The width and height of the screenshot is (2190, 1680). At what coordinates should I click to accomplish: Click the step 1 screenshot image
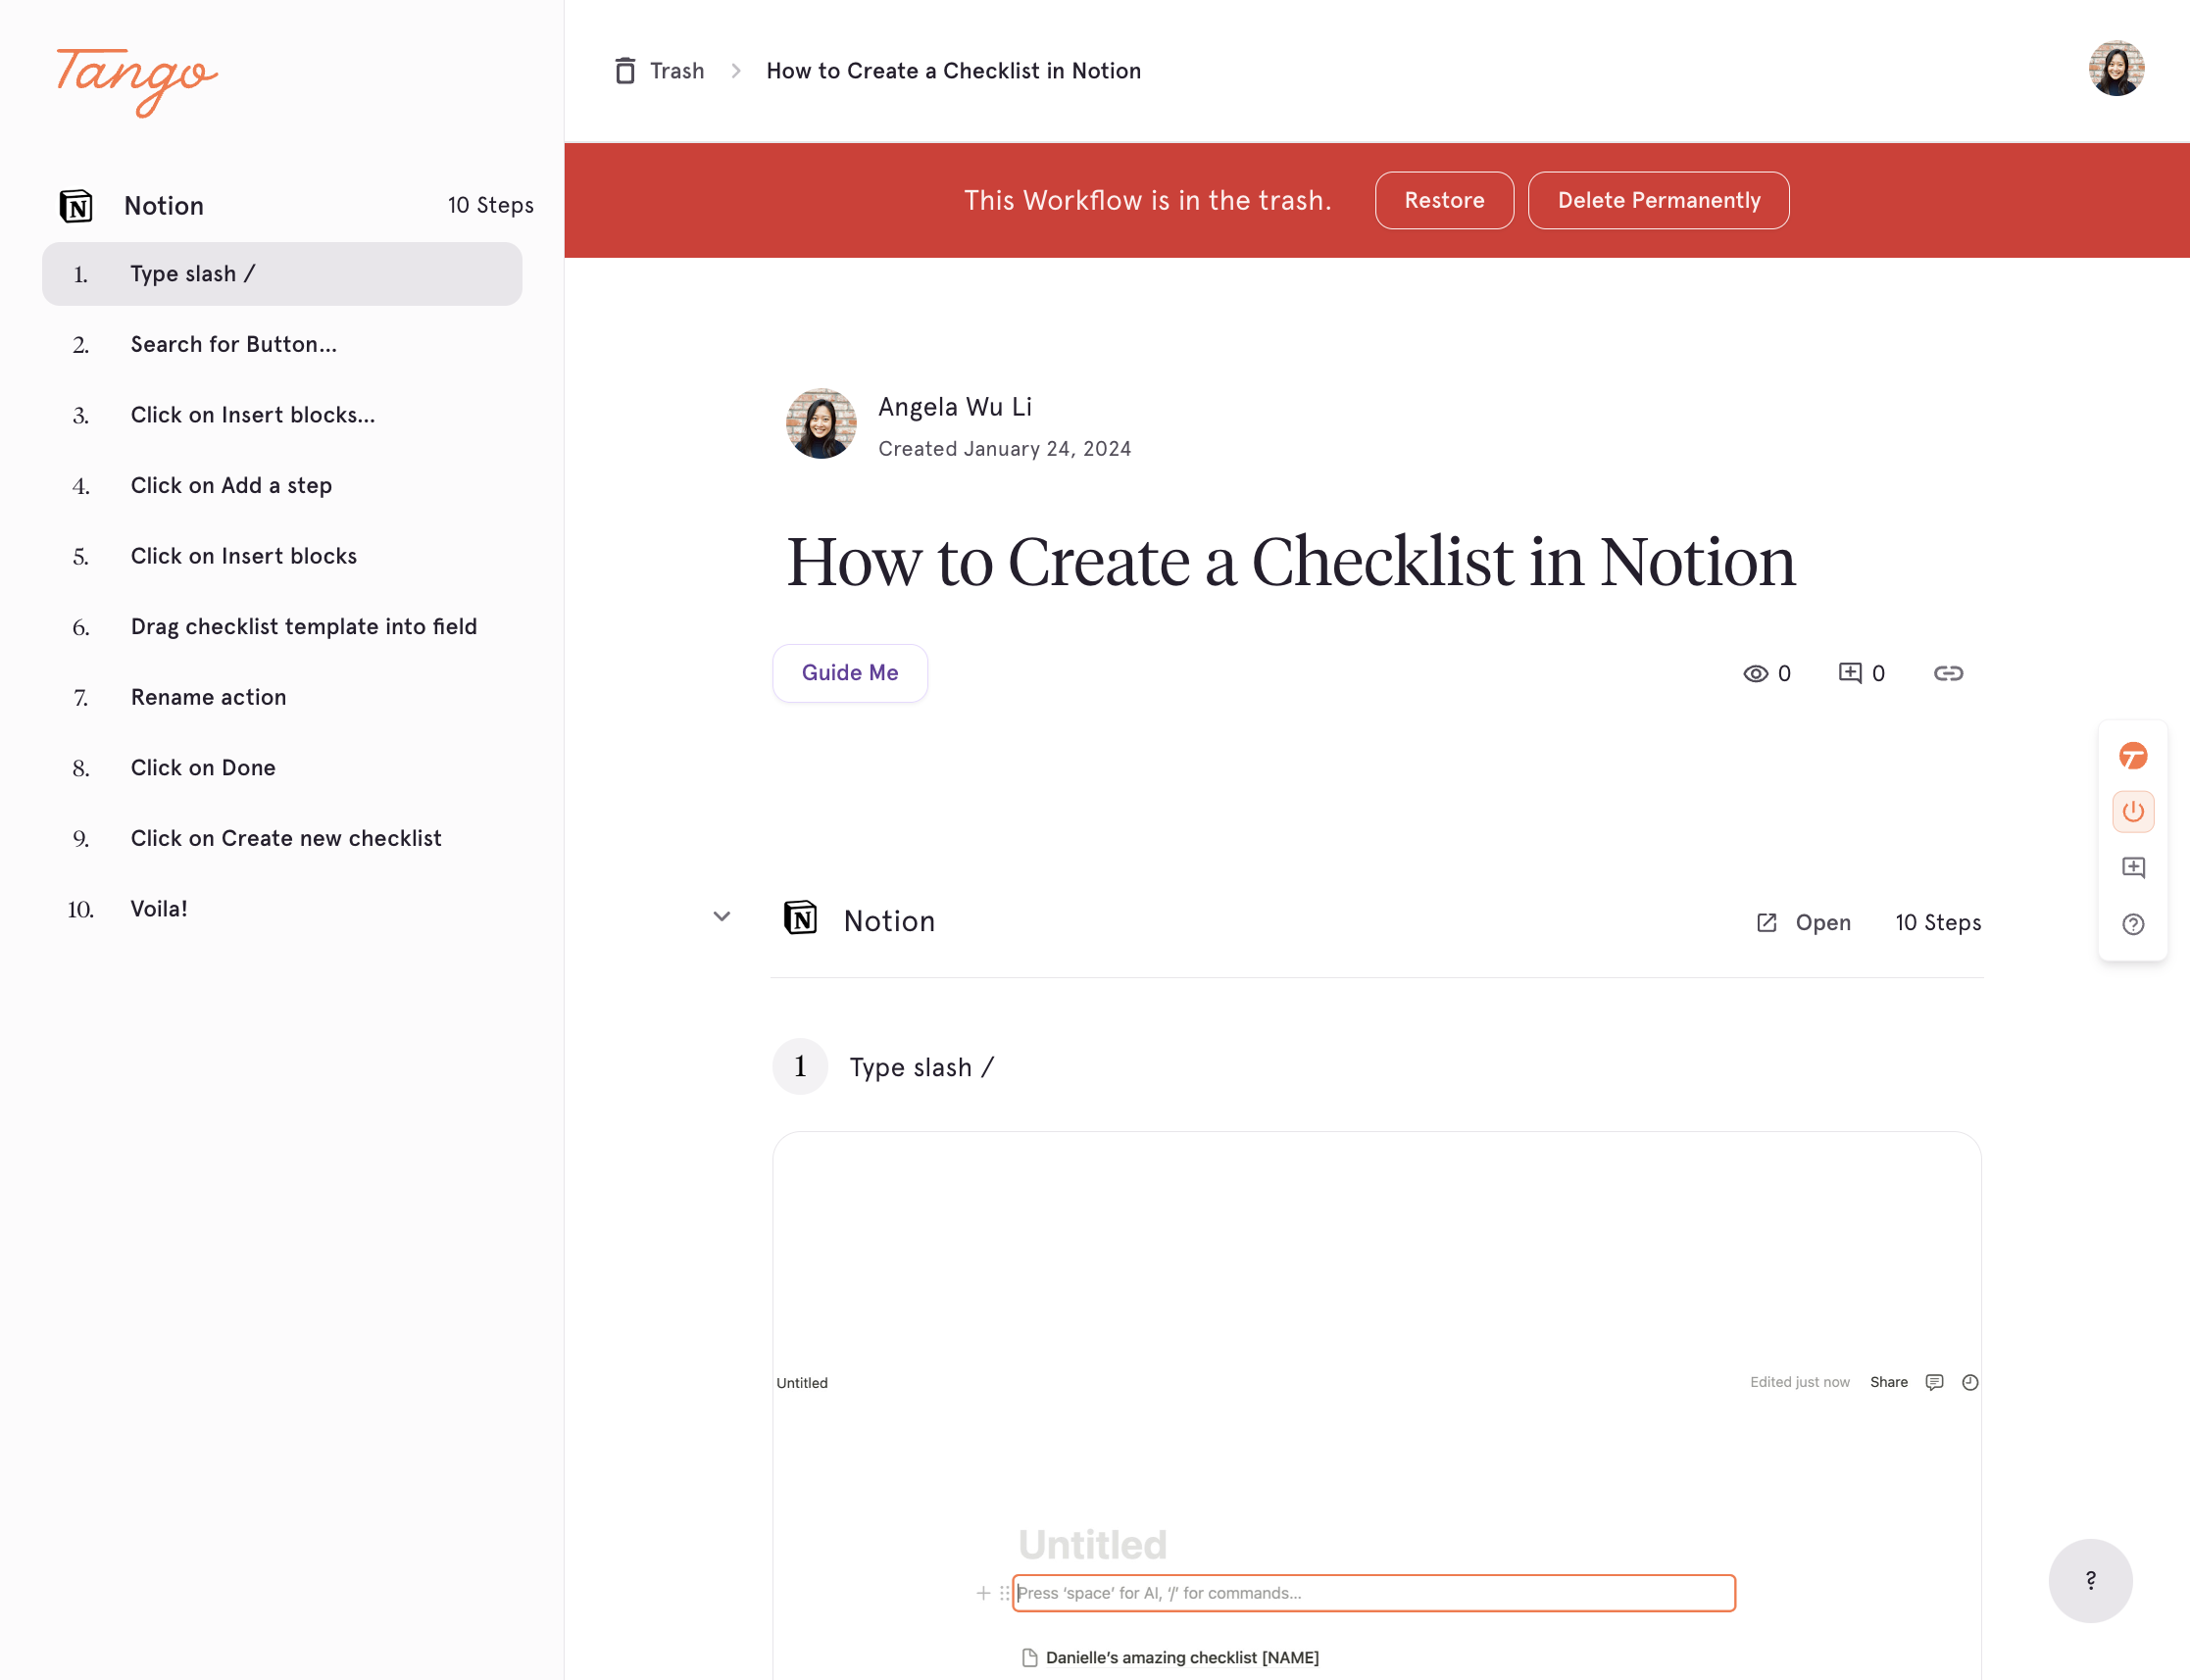point(1376,1406)
